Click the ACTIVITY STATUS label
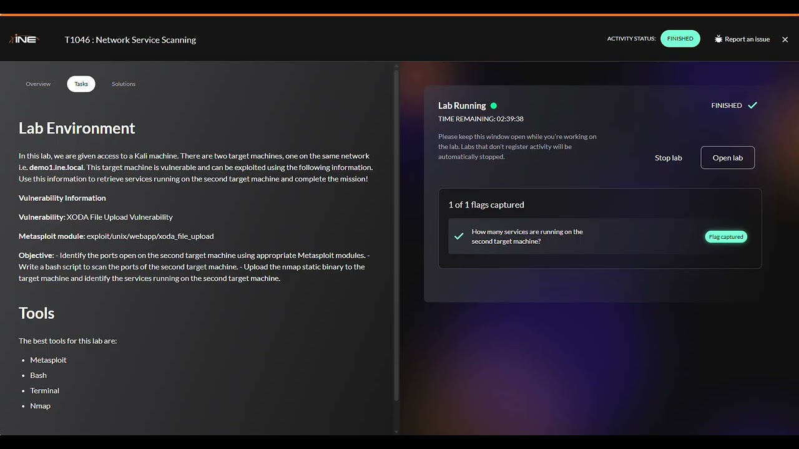The image size is (799, 449). click(x=631, y=39)
